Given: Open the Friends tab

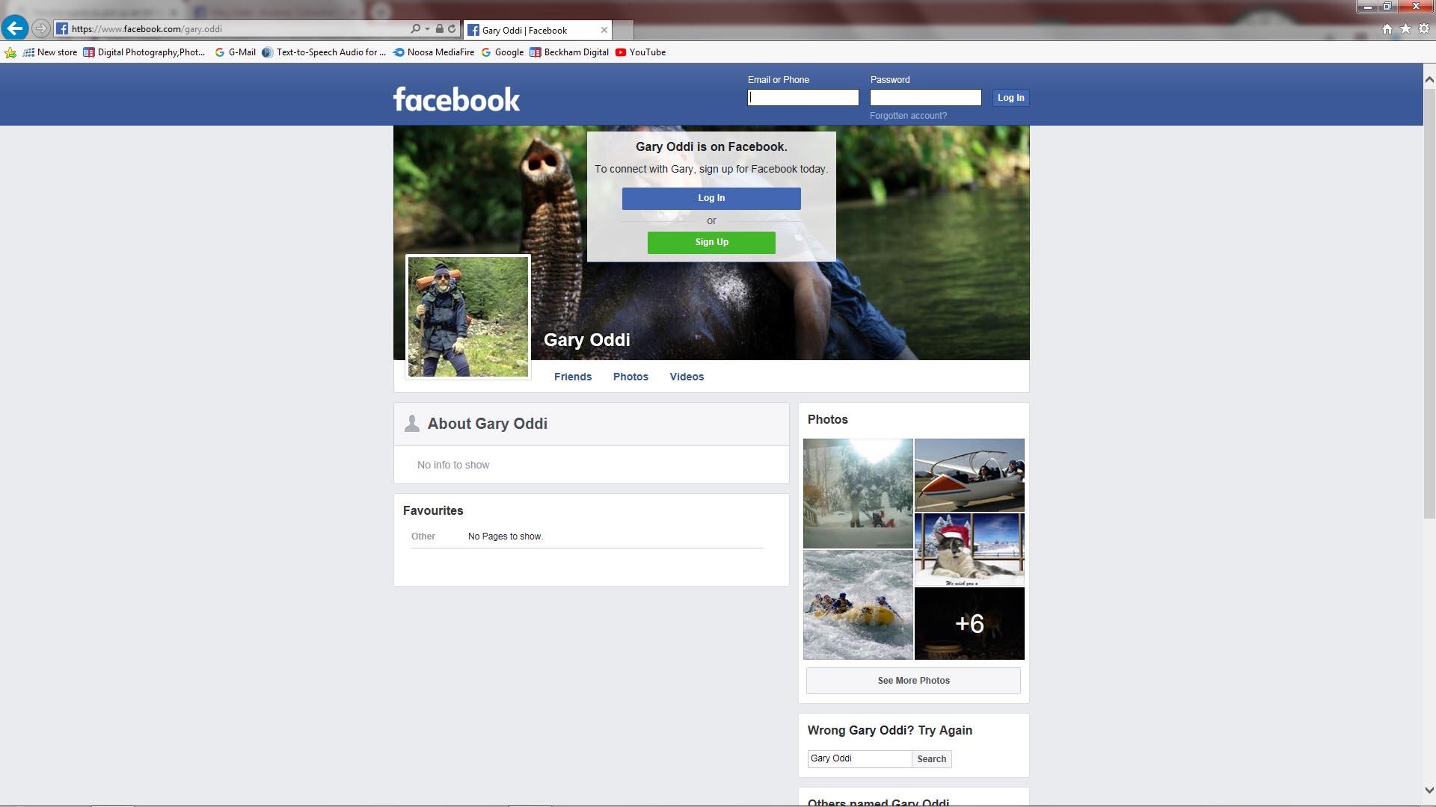Looking at the screenshot, I should [573, 377].
